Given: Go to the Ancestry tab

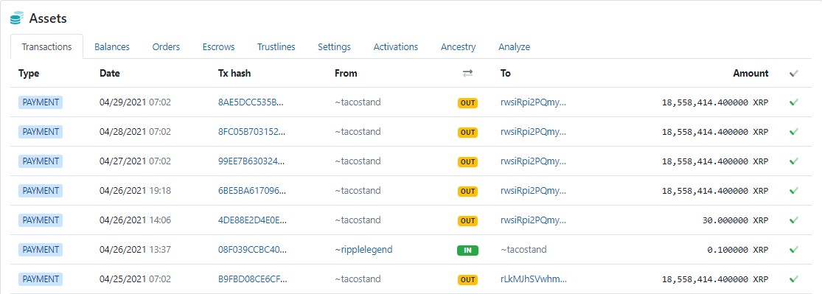Looking at the screenshot, I should click(458, 46).
